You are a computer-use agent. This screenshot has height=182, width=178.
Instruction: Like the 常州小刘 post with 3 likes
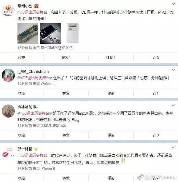[156, 58]
